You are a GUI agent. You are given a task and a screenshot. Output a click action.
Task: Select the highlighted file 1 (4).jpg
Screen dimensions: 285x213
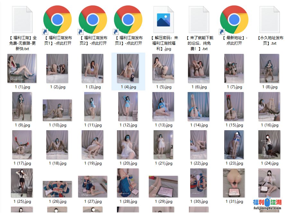128,68
